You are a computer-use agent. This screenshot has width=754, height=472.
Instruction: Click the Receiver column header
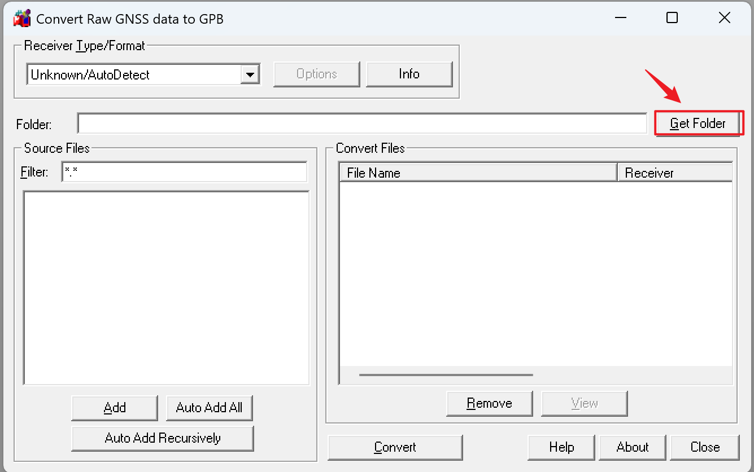675,173
